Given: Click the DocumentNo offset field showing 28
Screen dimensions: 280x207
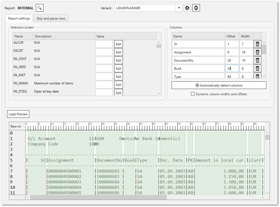Looking at the screenshot, I should coord(232,60).
